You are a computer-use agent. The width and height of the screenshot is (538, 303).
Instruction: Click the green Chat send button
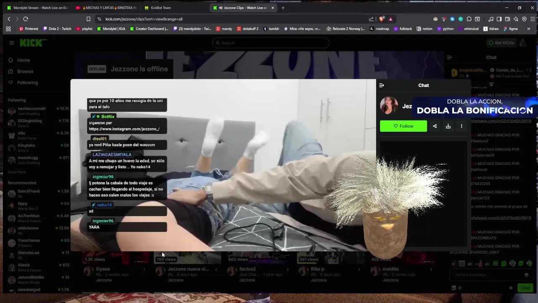pos(525,288)
